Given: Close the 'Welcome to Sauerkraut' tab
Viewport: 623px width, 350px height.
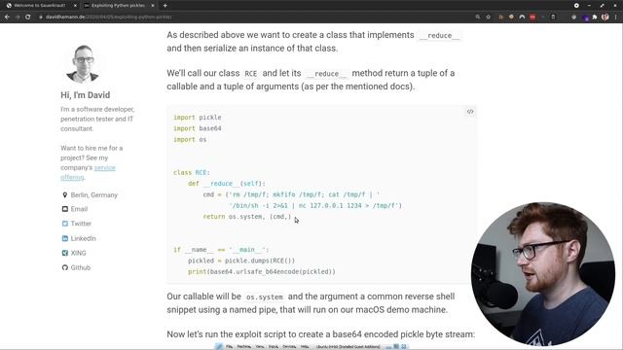Looking at the screenshot, I should click(x=75, y=6).
